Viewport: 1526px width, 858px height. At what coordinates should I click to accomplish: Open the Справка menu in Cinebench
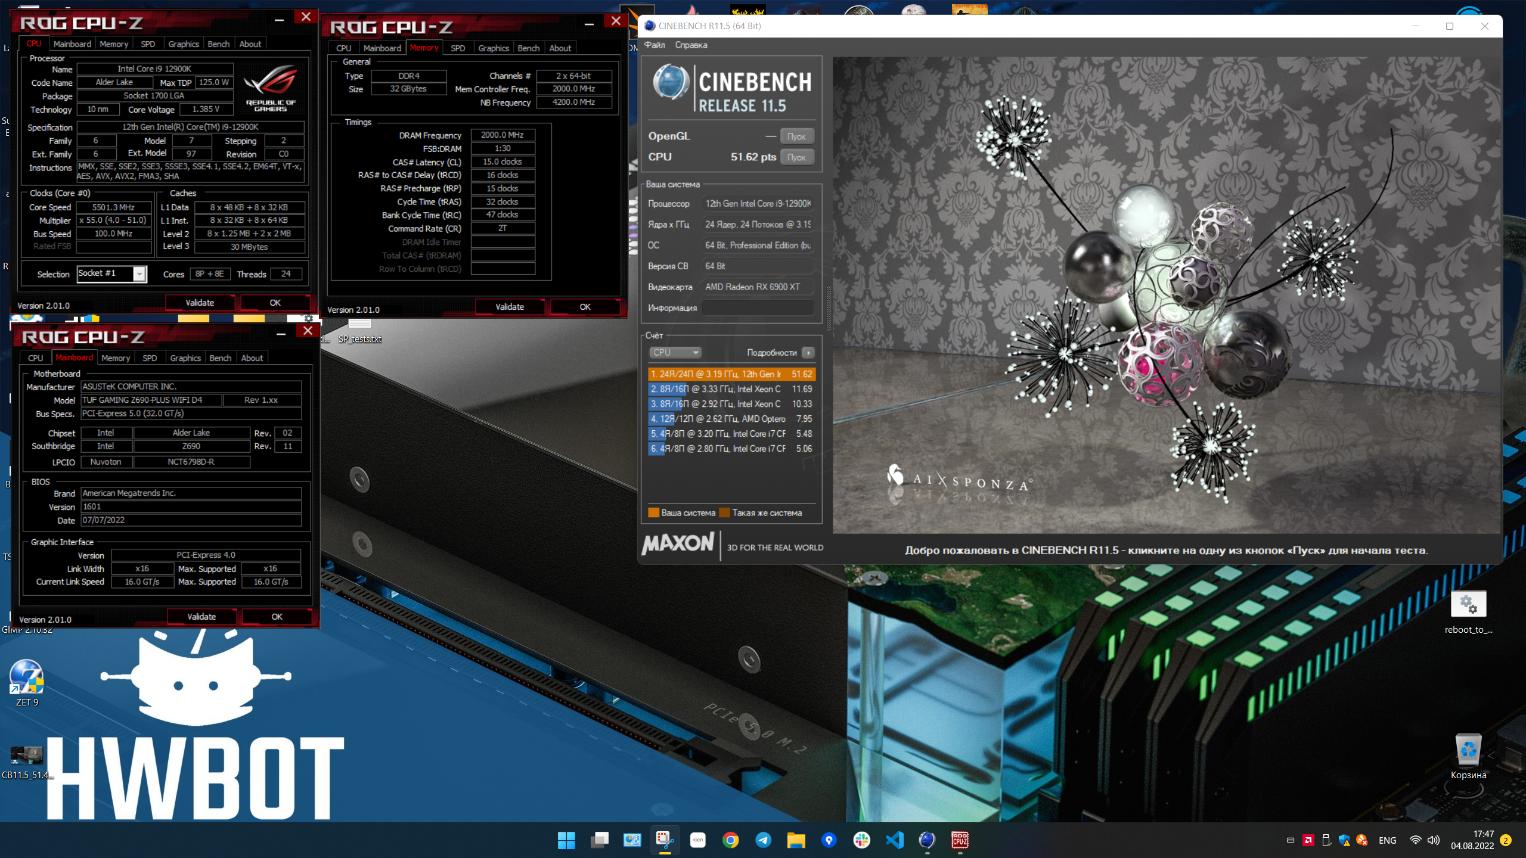click(691, 45)
